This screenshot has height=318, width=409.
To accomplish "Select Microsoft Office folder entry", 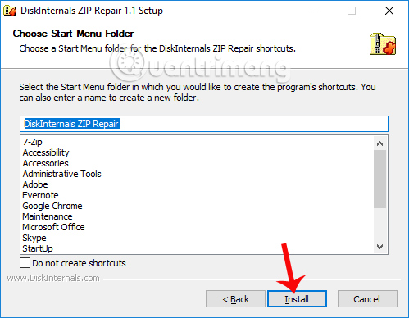I will coord(54,227).
